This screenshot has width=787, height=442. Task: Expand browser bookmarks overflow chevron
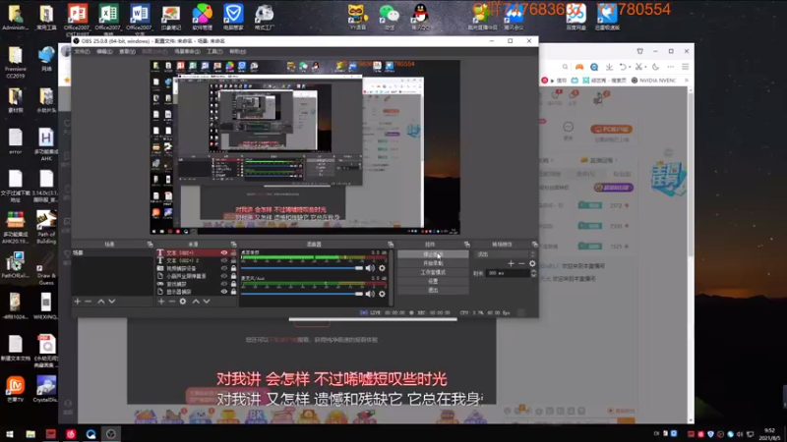pos(686,81)
